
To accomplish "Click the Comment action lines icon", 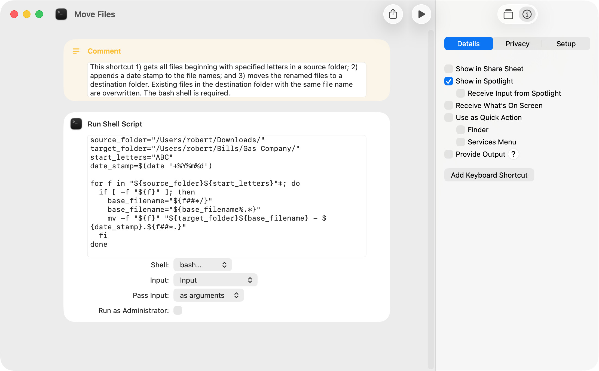I will click(x=76, y=51).
